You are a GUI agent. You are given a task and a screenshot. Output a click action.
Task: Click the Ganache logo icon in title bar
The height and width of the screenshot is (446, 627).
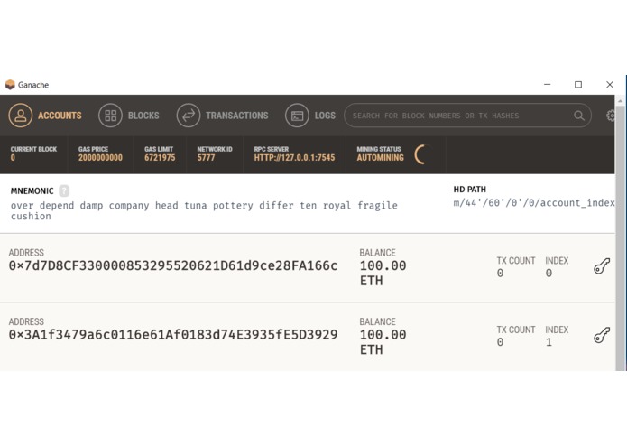coord(10,84)
